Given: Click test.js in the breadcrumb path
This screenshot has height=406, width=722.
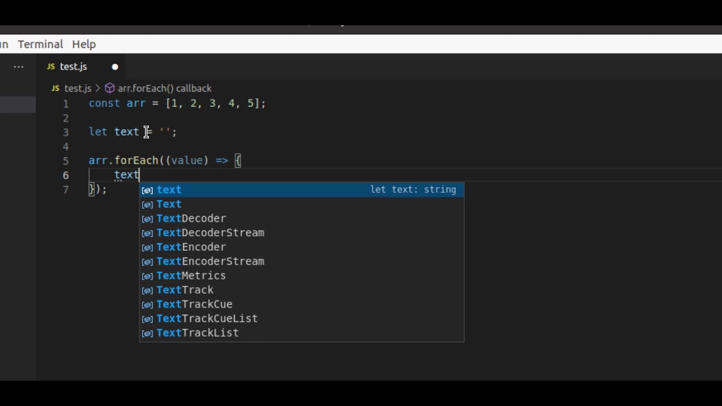Looking at the screenshot, I should click(x=78, y=89).
